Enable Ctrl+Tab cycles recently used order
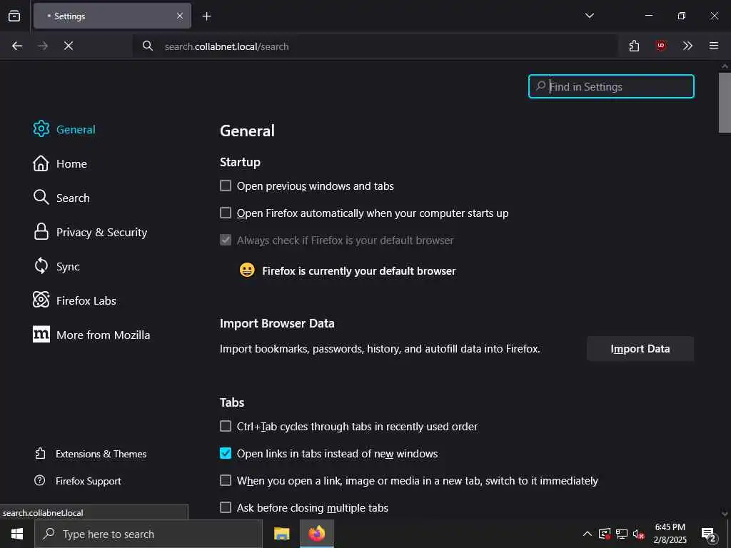The height and width of the screenshot is (548, 731). tap(225, 427)
